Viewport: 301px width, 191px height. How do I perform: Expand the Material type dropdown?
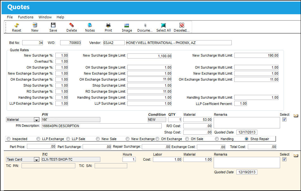(36, 120)
